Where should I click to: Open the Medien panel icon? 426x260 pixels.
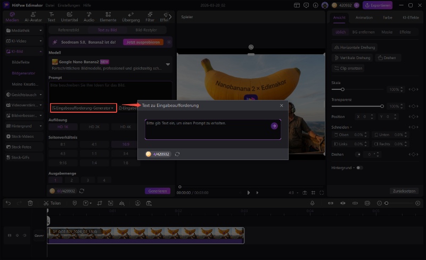[x=12, y=17]
